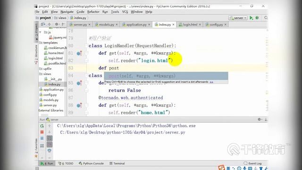Open the Python Console tool window
302x170 pixels.
[91, 163]
